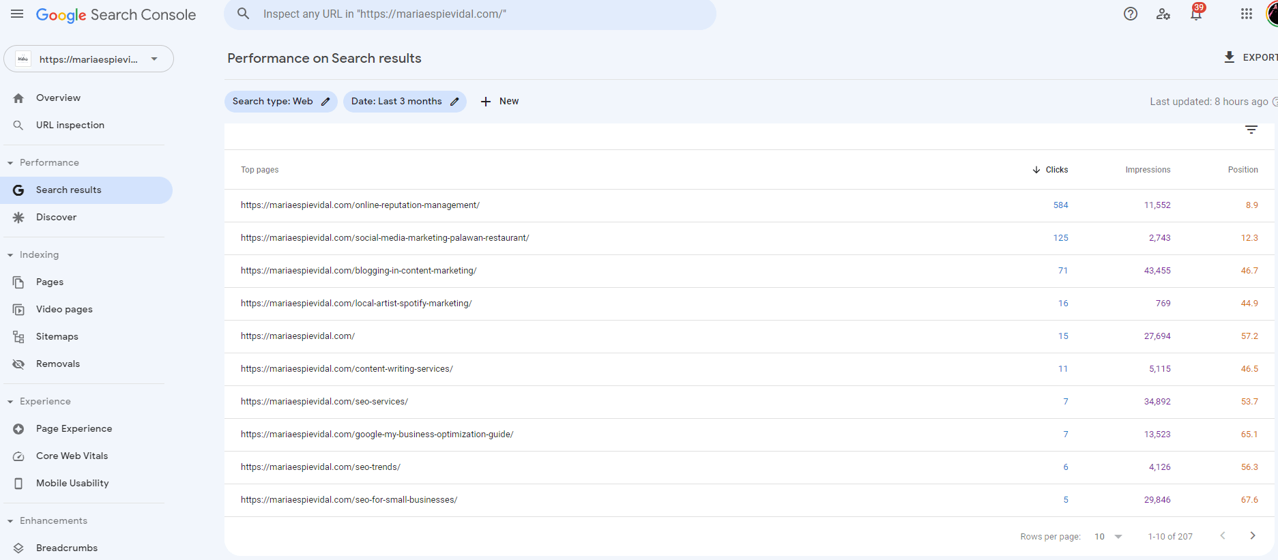Select Search results in the sidebar
The height and width of the screenshot is (560, 1278).
coord(86,190)
